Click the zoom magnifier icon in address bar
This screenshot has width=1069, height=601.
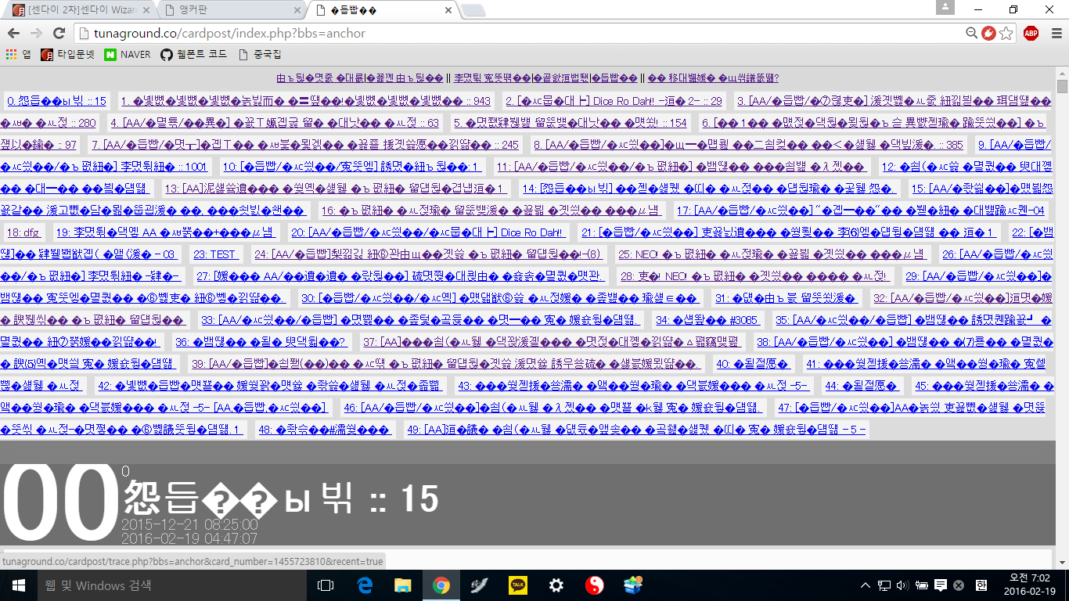[x=971, y=33]
